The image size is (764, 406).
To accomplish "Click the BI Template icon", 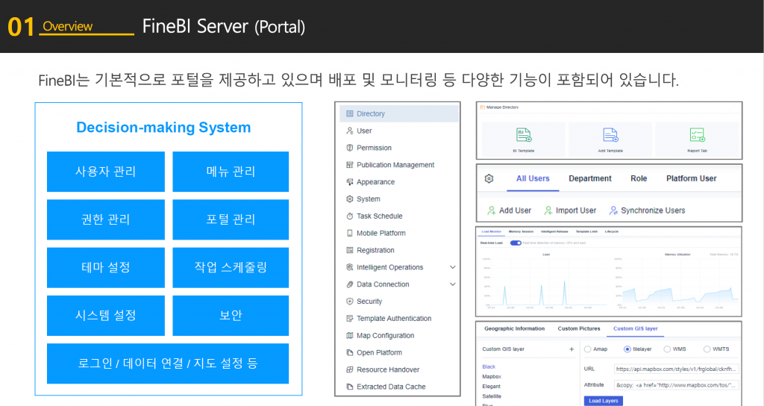I will (x=524, y=135).
